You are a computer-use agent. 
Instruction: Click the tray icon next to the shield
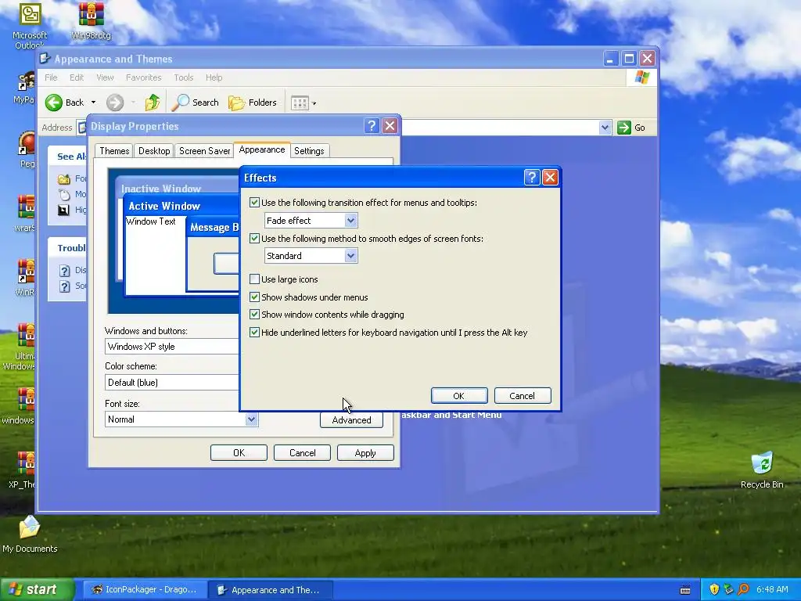[728, 589]
